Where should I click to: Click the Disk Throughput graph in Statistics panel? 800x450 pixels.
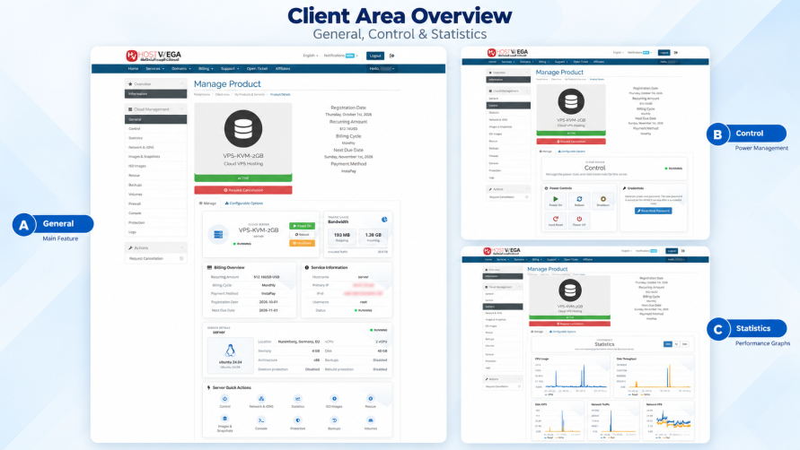coord(654,376)
